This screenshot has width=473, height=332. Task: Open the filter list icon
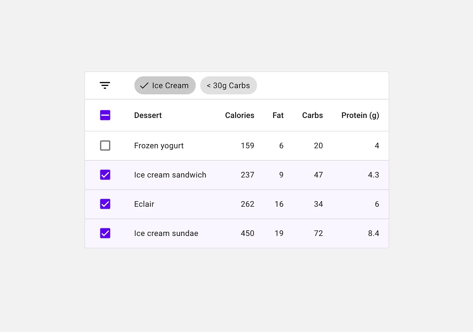click(105, 85)
